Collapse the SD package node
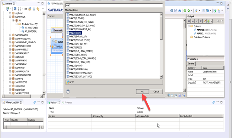This screenshot has height=138, width=232. pyautogui.click(x=13, y=20)
